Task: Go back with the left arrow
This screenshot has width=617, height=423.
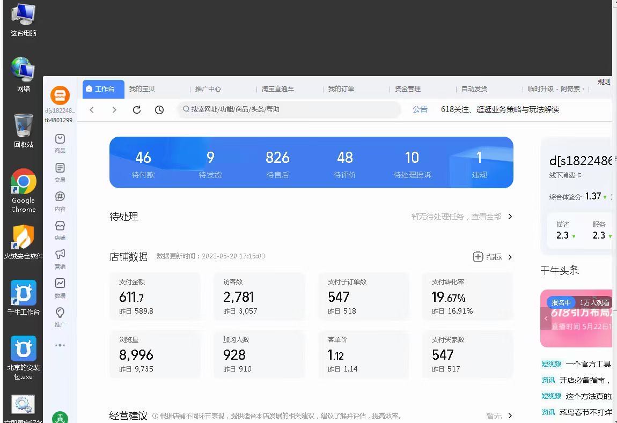Action: [92, 110]
